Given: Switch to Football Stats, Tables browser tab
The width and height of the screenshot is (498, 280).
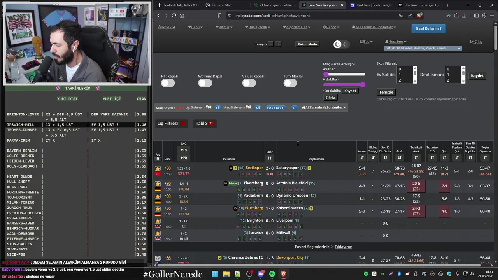Looking at the screenshot, I should [x=178, y=5].
